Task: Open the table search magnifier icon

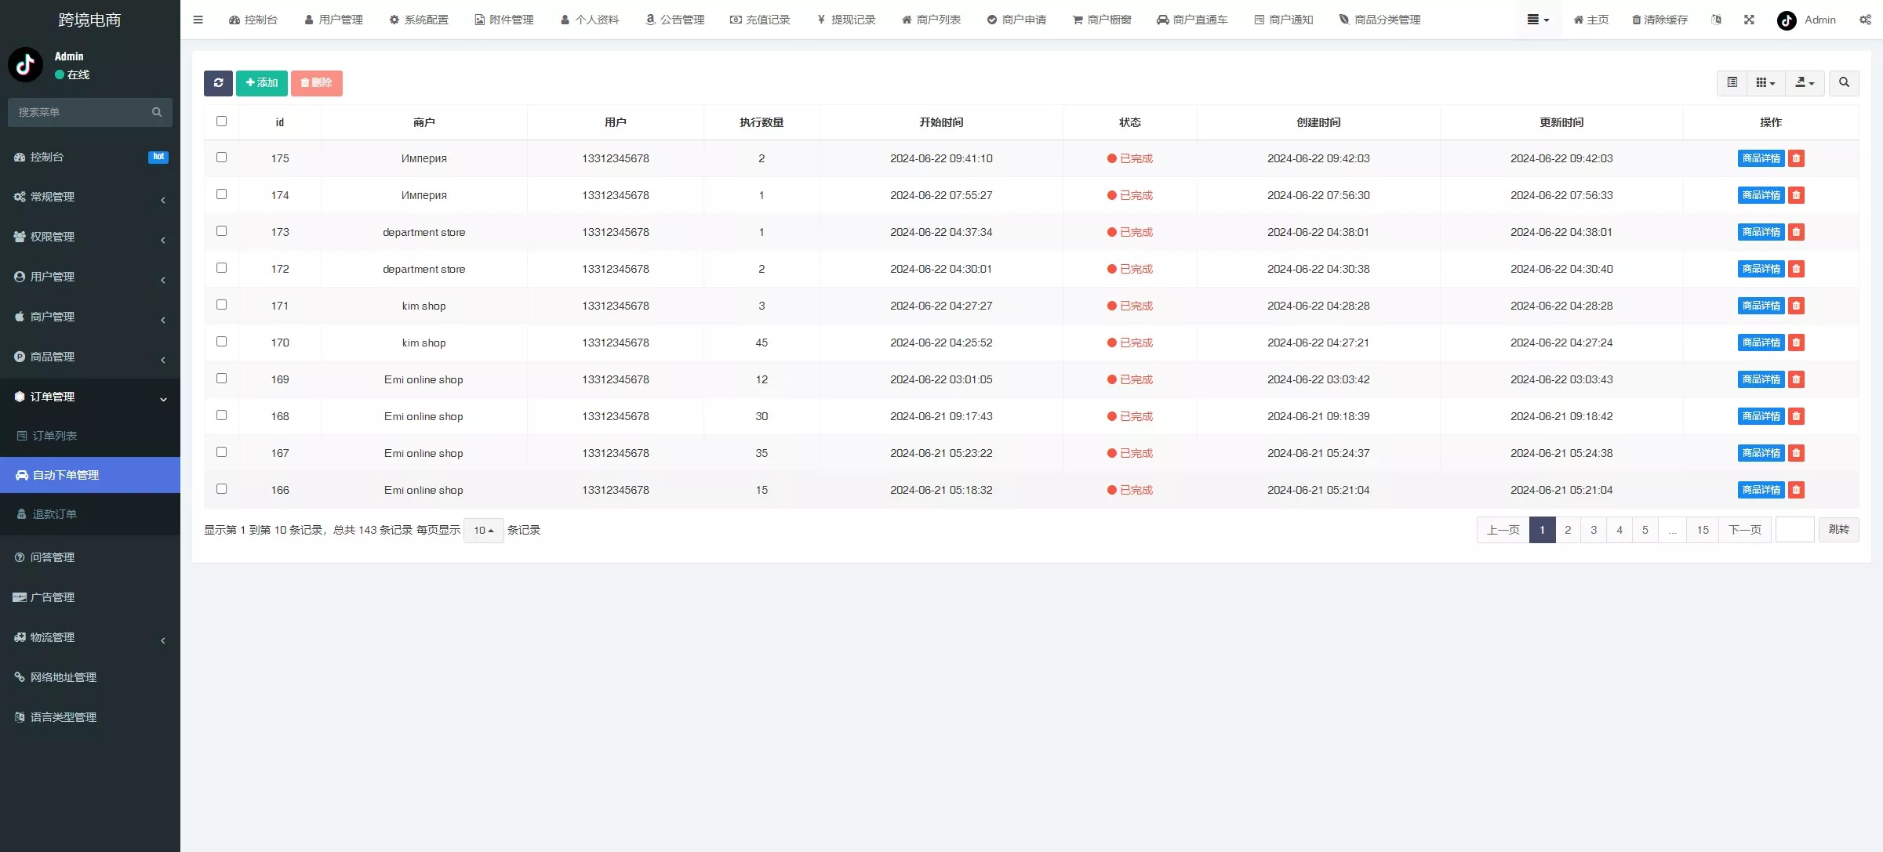Action: coord(1844,83)
